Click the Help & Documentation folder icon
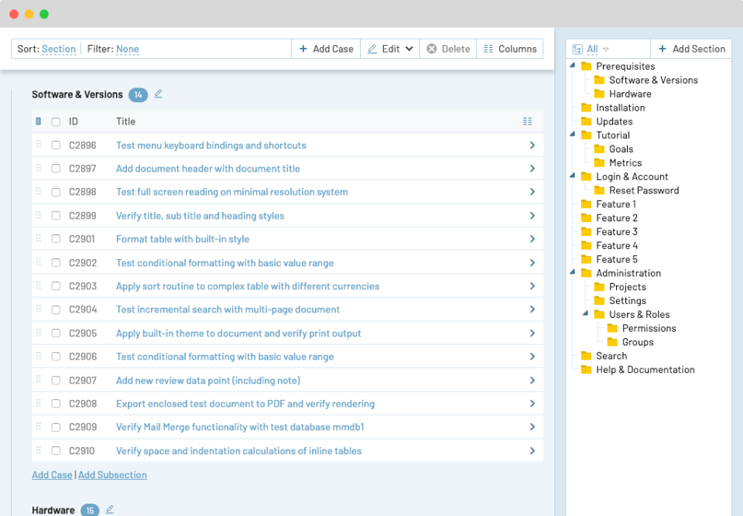743x516 pixels. tap(585, 370)
